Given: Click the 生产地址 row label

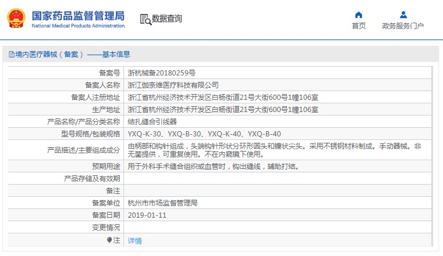Looking at the screenshot, I should tap(106, 110).
